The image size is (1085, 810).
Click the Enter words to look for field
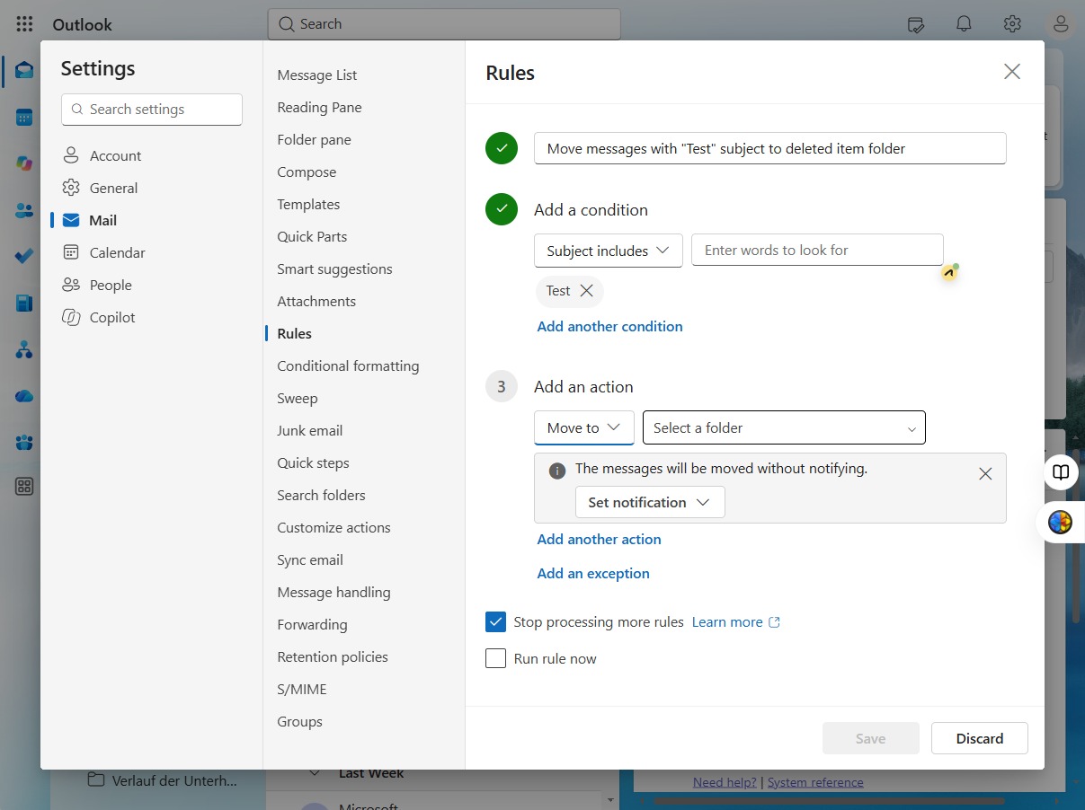(817, 250)
